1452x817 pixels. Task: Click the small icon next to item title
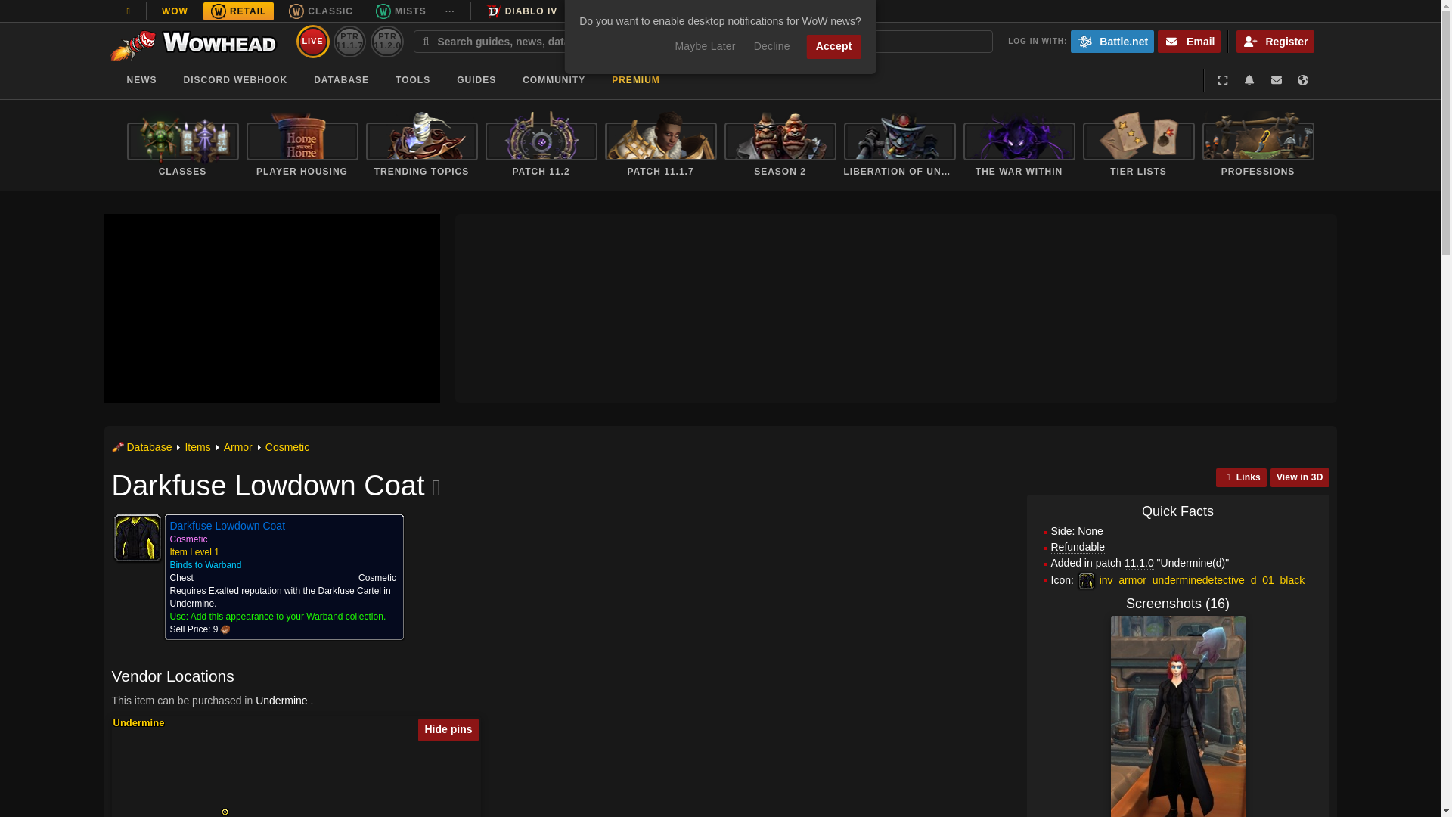(x=436, y=489)
